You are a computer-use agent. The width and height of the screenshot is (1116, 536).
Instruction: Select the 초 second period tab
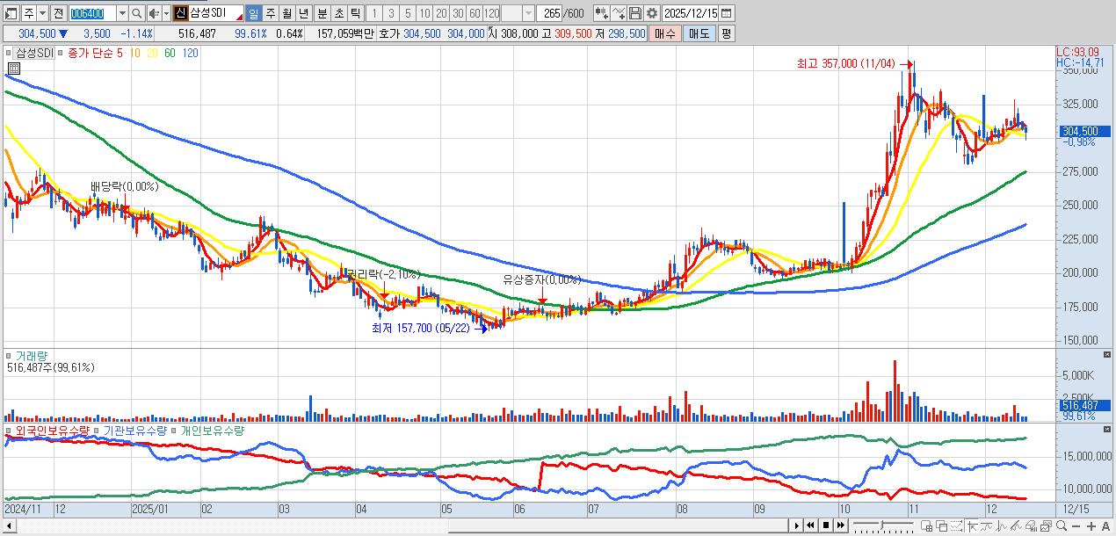pyautogui.click(x=338, y=13)
